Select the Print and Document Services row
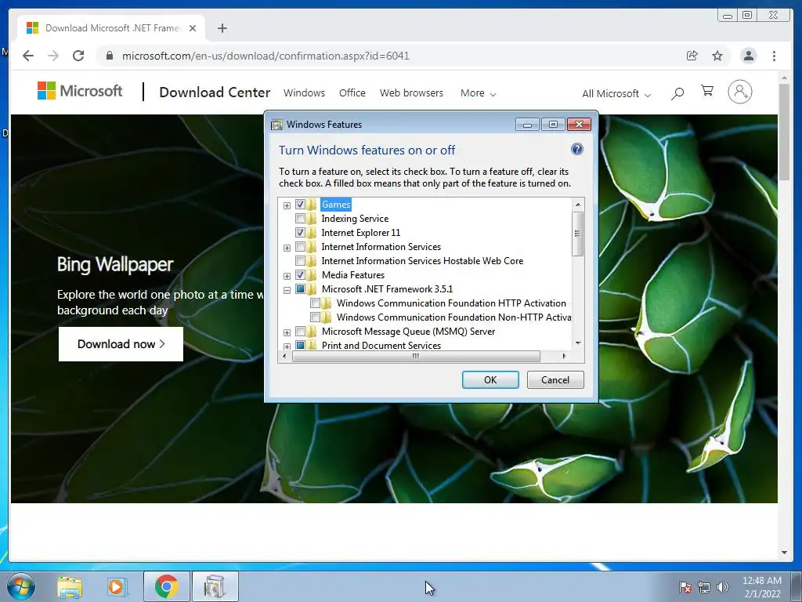The width and height of the screenshot is (802, 602). coord(381,346)
